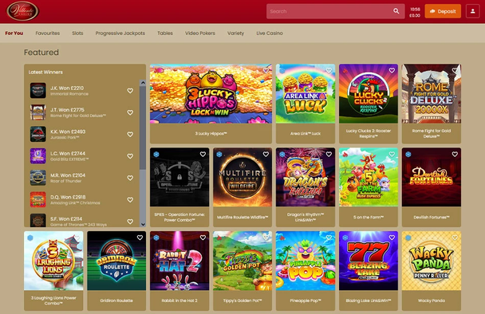485x314 pixels.
Task: Click the £0.00 balance display
Action: click(x=415, y=15)
